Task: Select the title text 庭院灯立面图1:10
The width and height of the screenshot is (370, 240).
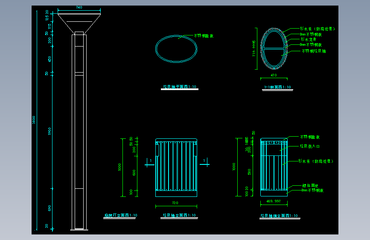Action: (x=121, y=215)
